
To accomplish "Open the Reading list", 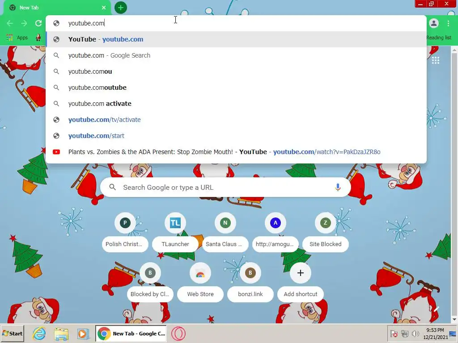I will click(439, 38).
